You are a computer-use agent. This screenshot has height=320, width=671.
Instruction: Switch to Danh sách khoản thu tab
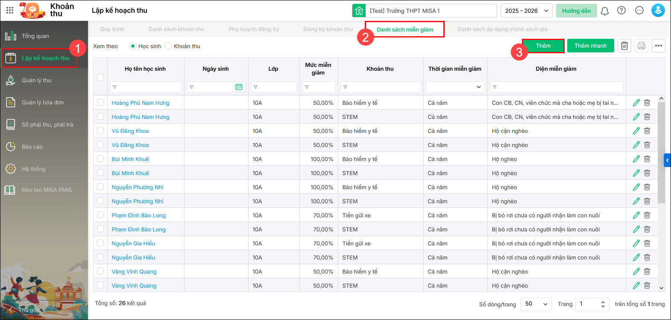176,29
